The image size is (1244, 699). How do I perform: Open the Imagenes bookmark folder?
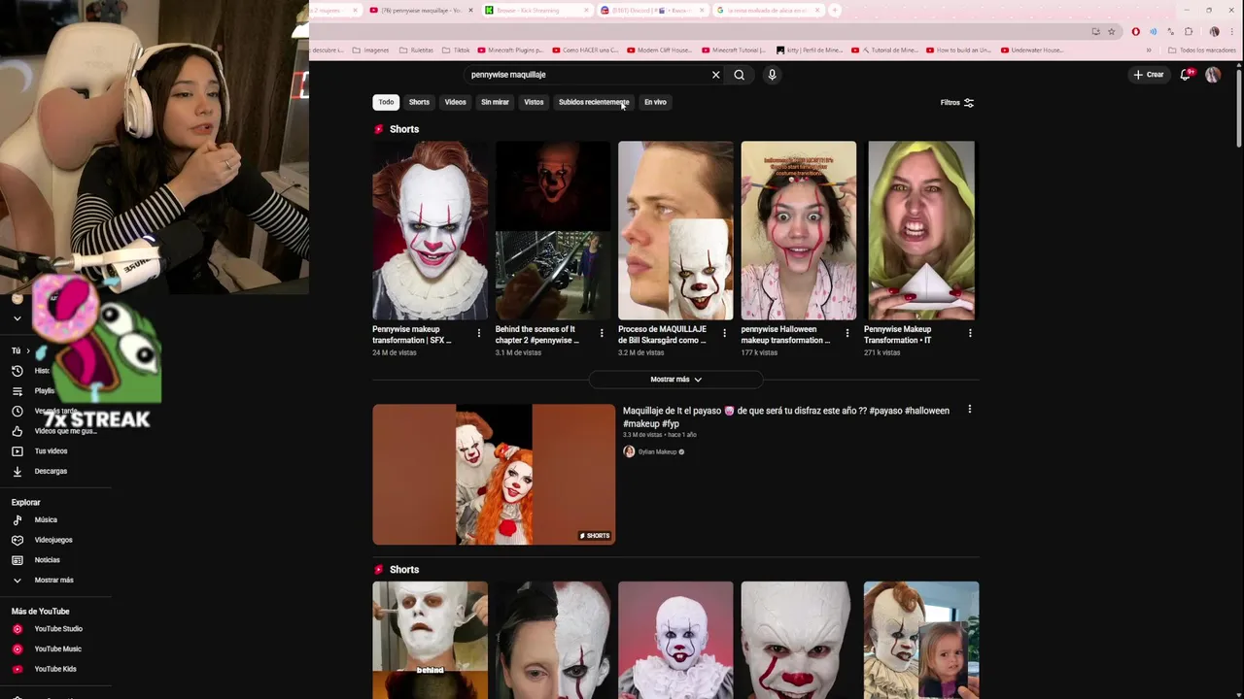(x=370, y=50)
